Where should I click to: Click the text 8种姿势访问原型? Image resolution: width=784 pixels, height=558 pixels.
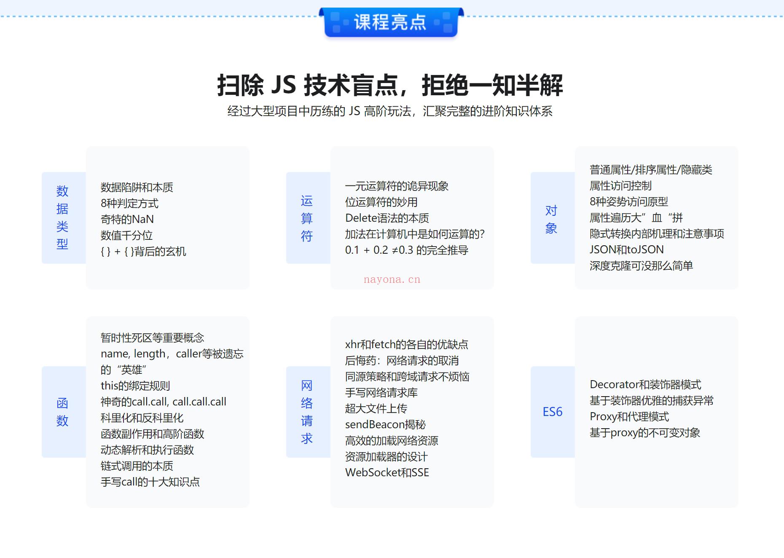[x=629, y=202]
